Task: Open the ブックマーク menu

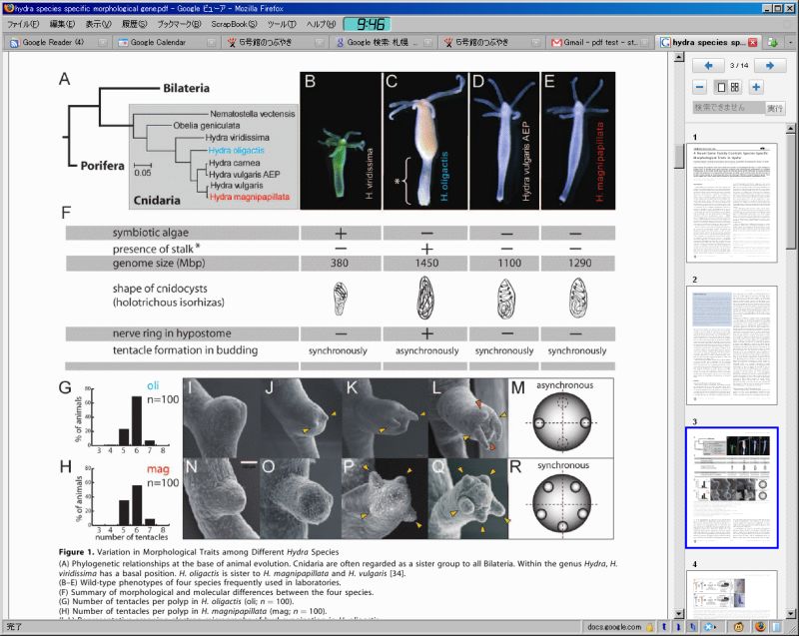Action: [x=179, y=24]
